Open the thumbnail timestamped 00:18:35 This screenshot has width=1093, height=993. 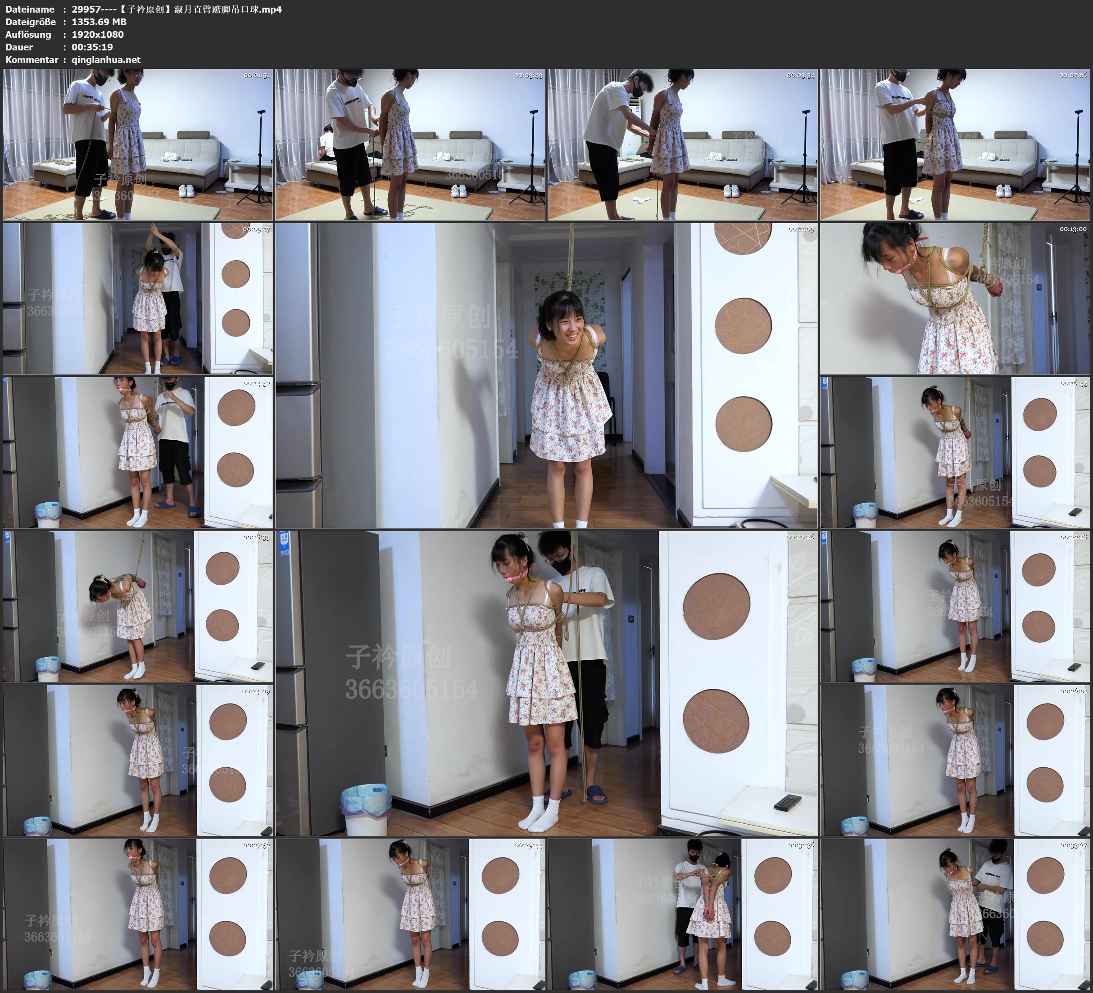point(138,606)
